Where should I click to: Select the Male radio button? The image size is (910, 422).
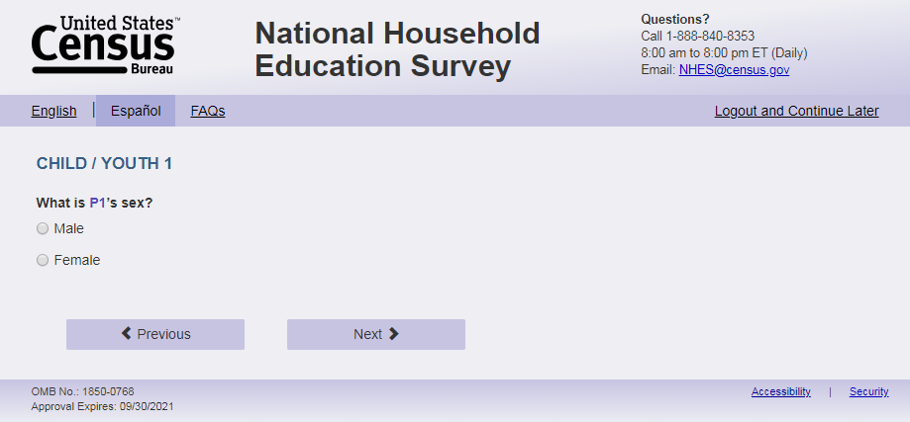[x=43, y=228]
